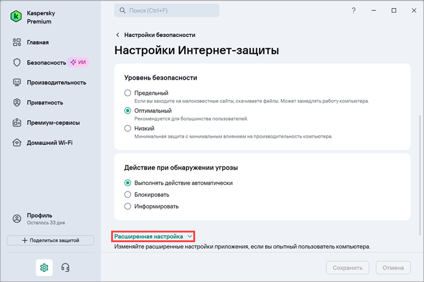The height and width of the screenshot is (282, 424).
Task: Select the Низкий security level
Action: point(127,128)
